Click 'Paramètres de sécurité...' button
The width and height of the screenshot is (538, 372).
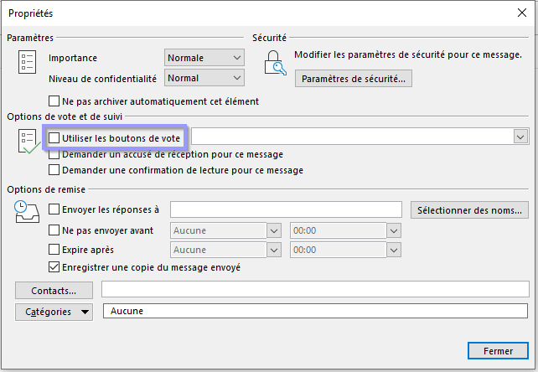[354, 79]
